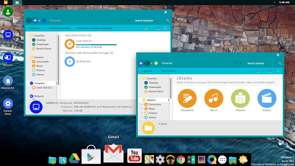Launch Chrome from the dock

(181, 160)
